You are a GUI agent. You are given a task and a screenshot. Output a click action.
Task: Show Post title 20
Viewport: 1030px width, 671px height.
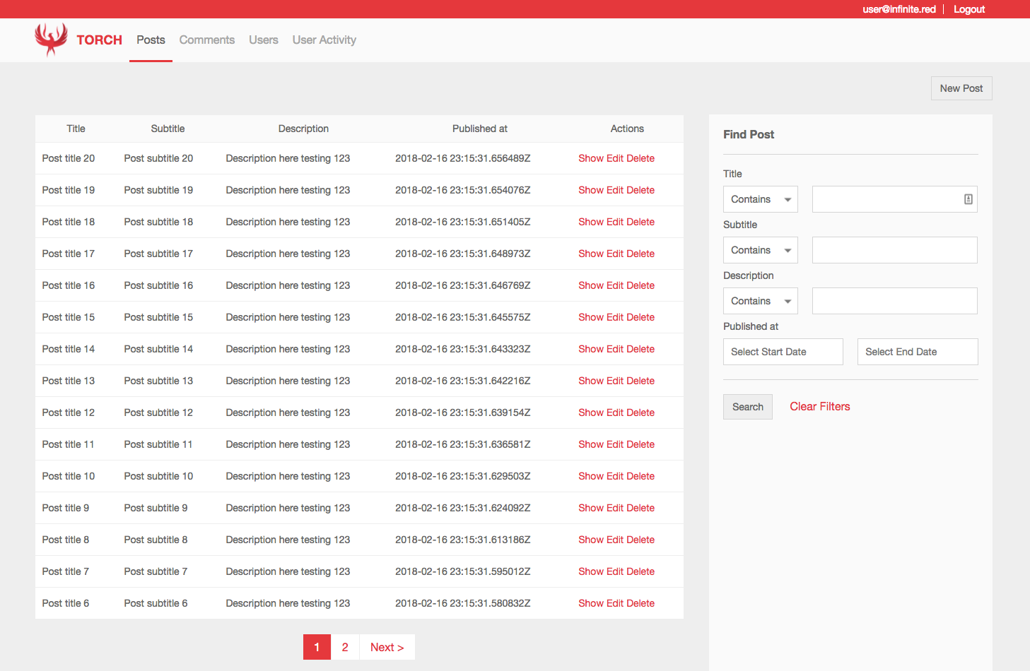590,158
